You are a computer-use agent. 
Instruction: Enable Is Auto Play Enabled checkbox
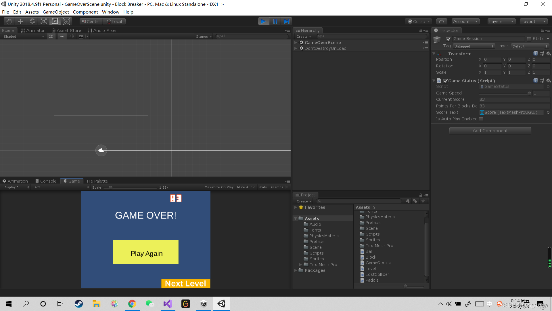pyautogui.click(x=481, y=119)
